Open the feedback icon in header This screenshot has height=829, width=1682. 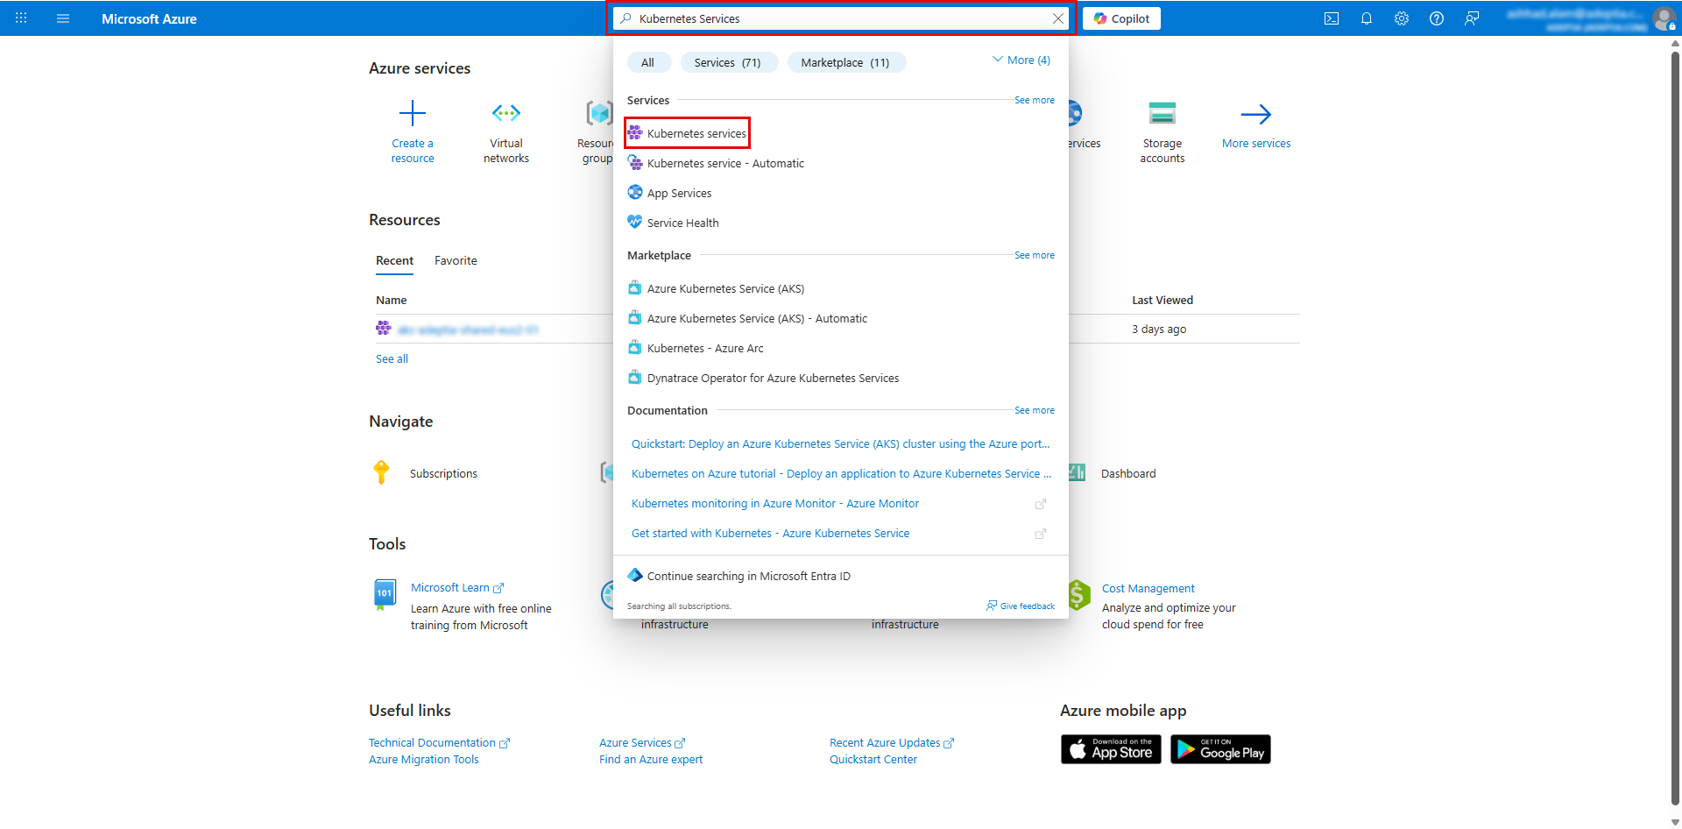click(1472, 18)
